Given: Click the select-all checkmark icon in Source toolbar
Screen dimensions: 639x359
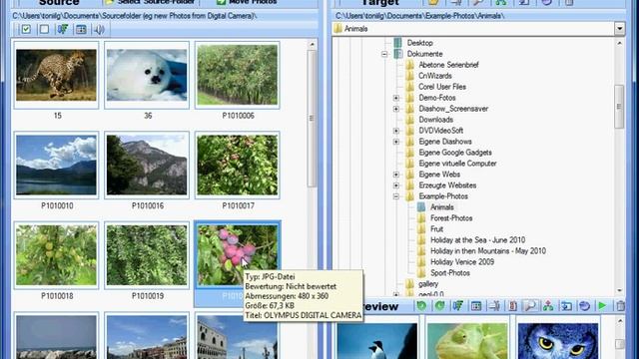Looking at the screenshot, I should [26, 29].
